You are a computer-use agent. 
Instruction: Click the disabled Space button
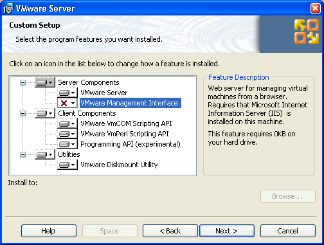coord(110,231)
